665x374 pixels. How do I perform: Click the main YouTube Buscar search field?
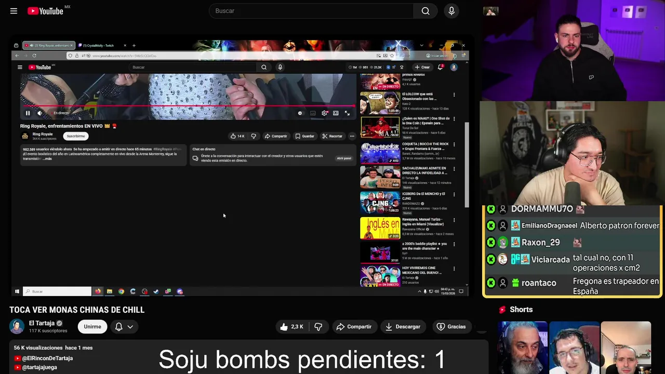(311, 11)
